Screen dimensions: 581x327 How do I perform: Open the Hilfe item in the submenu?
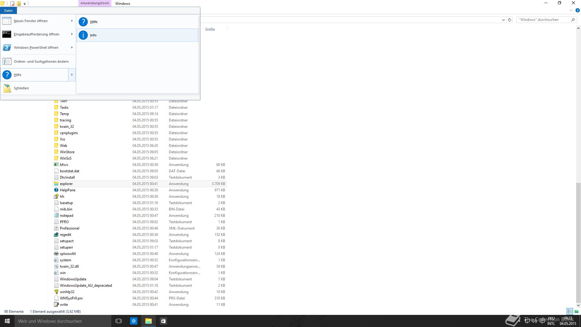tap(94, 22)
